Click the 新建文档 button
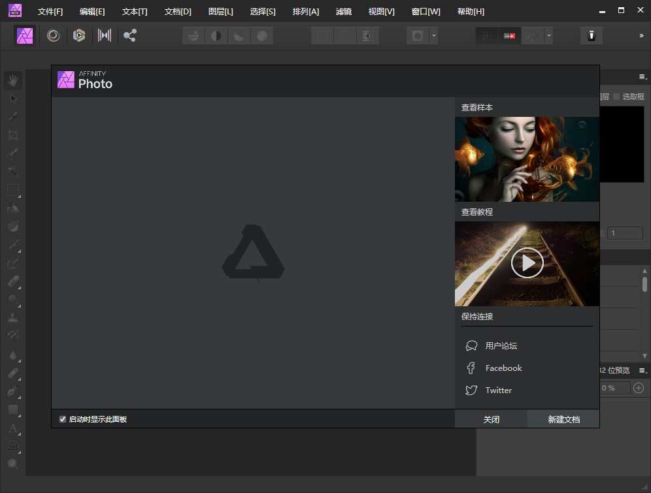 pos(563,419)
